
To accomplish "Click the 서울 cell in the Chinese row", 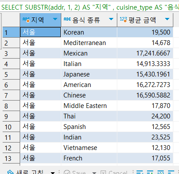I will (x=41, y=95).
